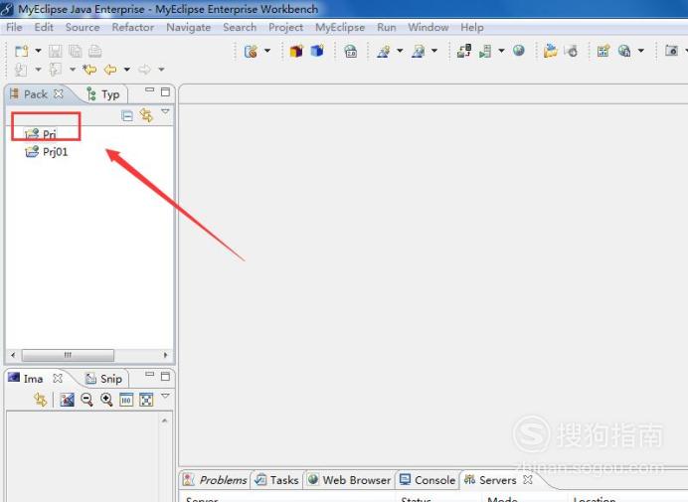Screen dimensions: 688x502
Task: Click the image picture icon in Image Preview
Action: [x=68, y=400]
